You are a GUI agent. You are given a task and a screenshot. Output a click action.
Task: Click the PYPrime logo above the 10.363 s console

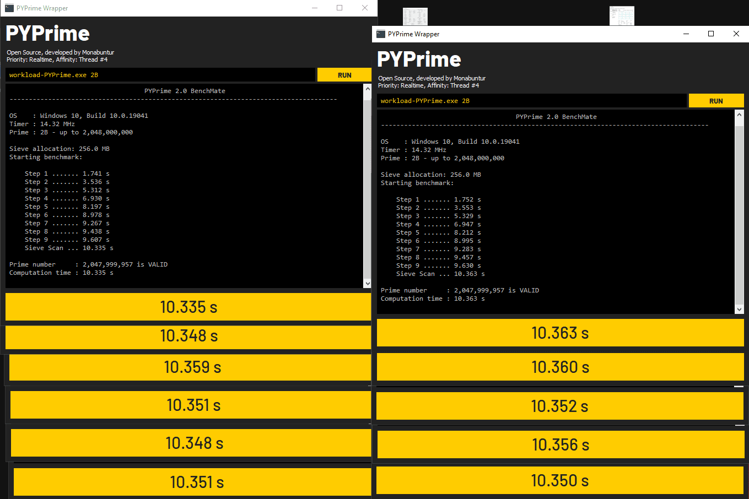tap(419, 59)
